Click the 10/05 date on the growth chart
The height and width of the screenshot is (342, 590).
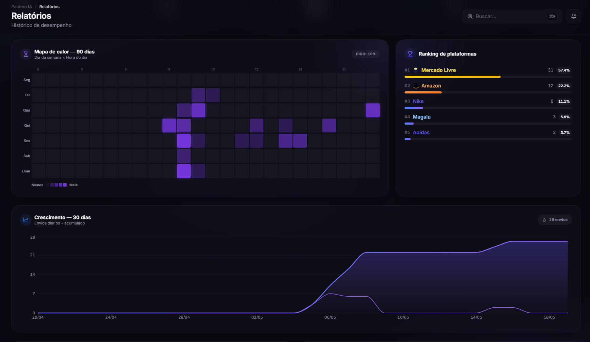point(403,317)
